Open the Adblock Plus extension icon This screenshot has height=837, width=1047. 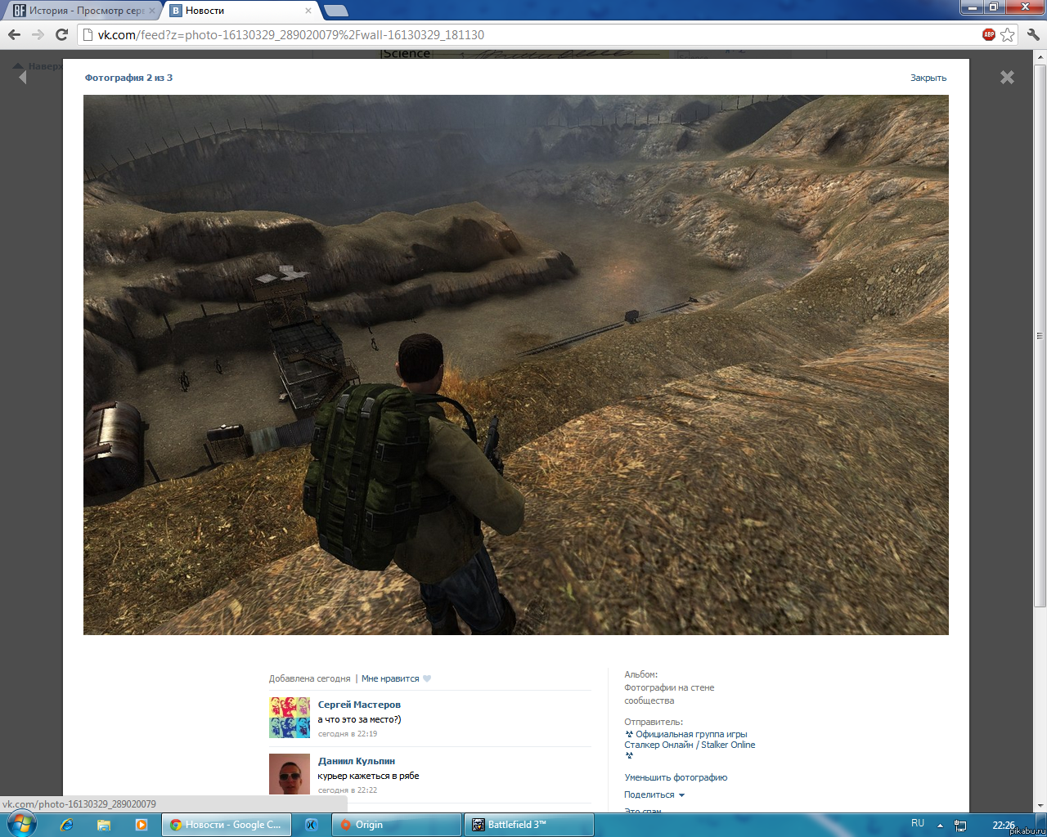click(x=989, y=34)
